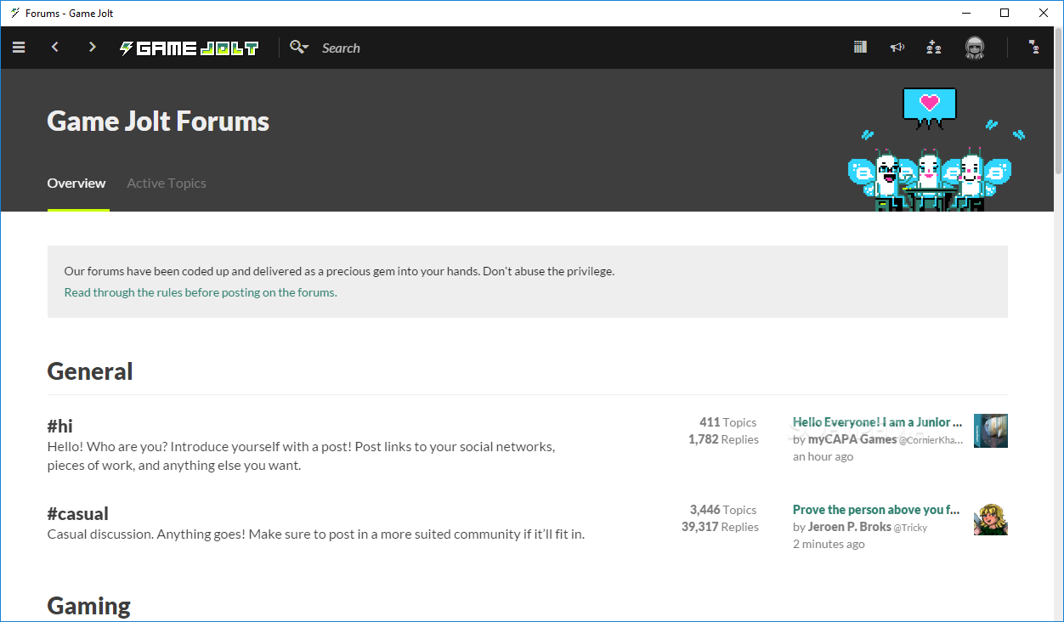
Task: Click the Game Jolt logo
Action: tap(189, 48)
